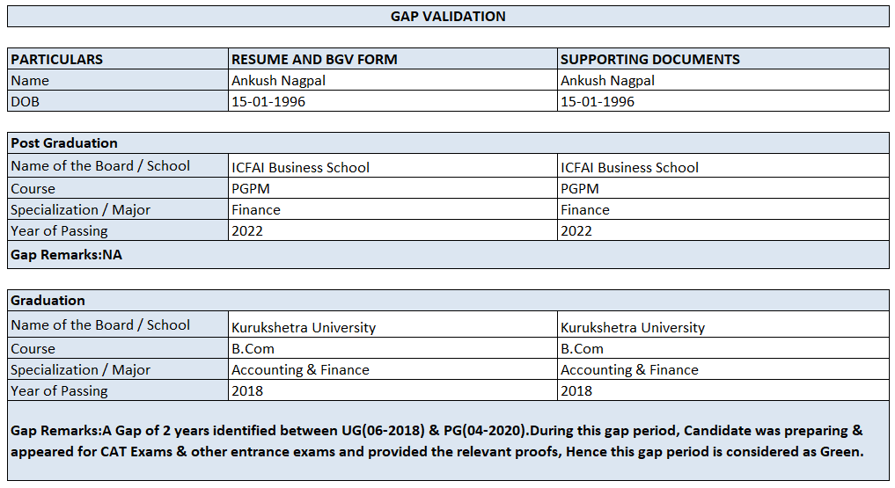Select the DOB label cell
The width and height of the screenshot is (895, 488).
26,101
